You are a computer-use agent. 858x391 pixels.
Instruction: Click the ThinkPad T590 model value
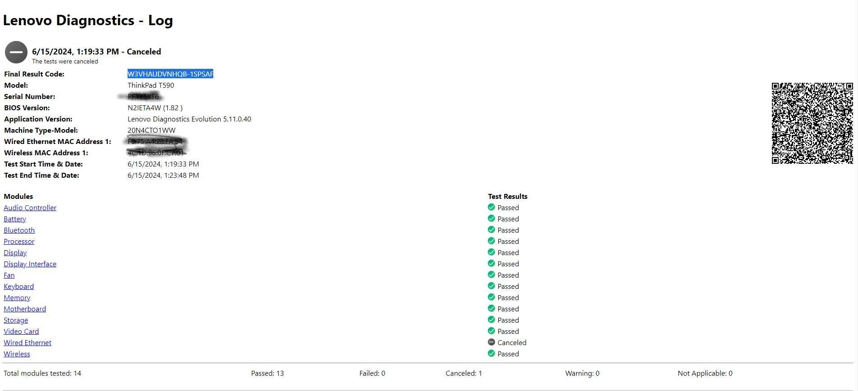pos(151,85)
